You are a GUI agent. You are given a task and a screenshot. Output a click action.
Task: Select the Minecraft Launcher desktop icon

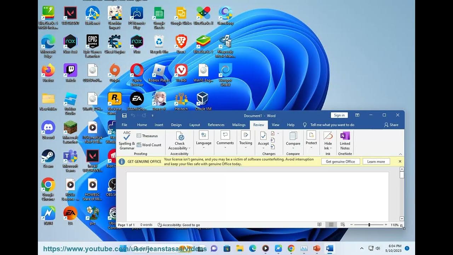(70, 132)
